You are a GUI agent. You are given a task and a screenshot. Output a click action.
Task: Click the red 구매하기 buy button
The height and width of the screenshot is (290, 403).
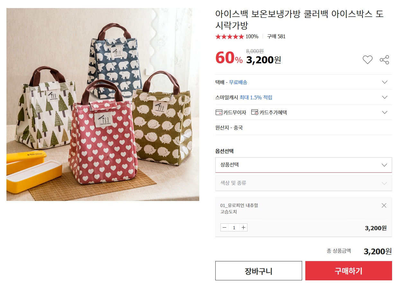(x=349, y=271)
